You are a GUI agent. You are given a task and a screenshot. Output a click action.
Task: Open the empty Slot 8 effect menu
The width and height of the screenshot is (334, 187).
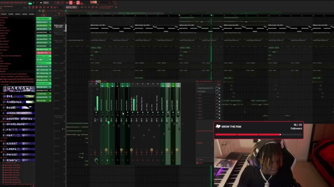tap(200, 111)
